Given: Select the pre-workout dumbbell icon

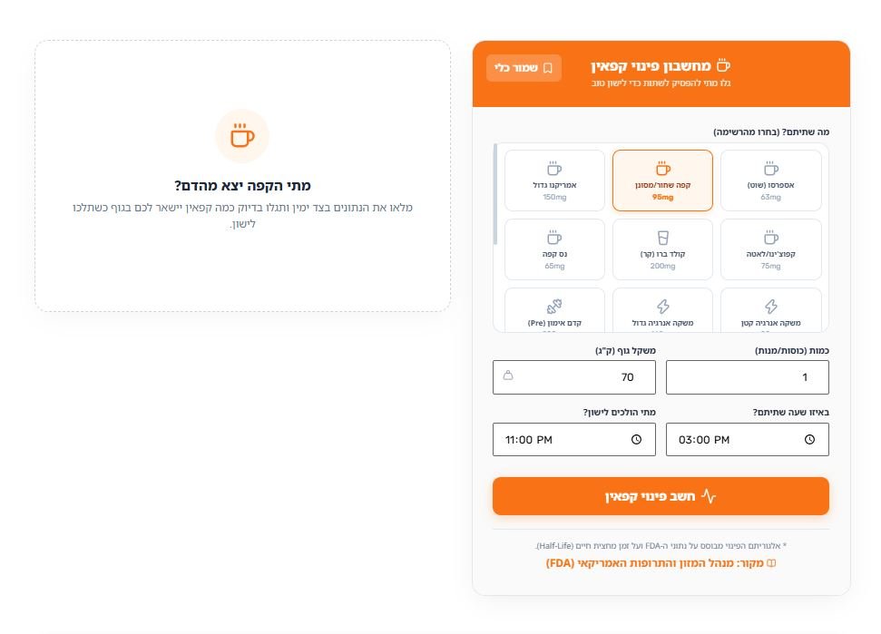Looking at the screenshot, I should pos(554,306).
